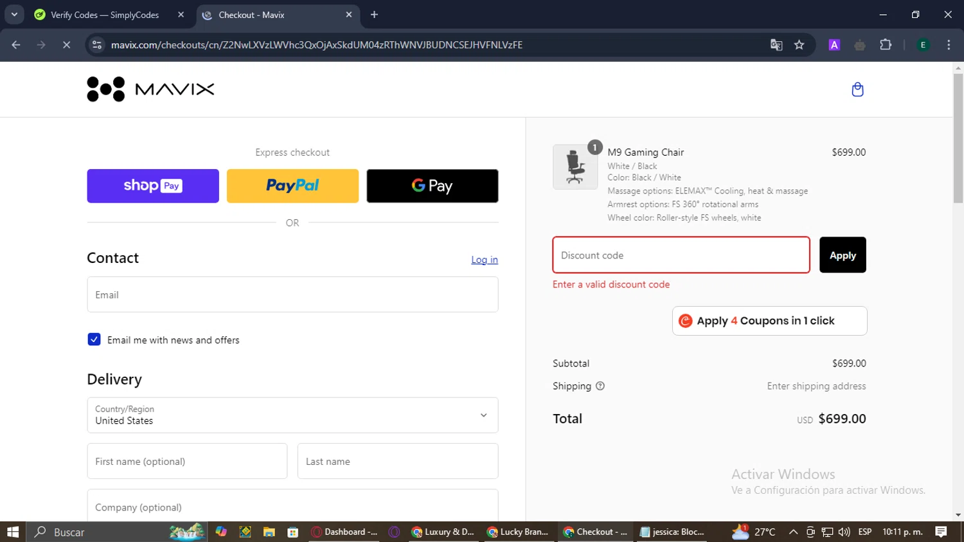Focus the Discount code field
Screen dimensions: 964x542
(x=681, y=255)
